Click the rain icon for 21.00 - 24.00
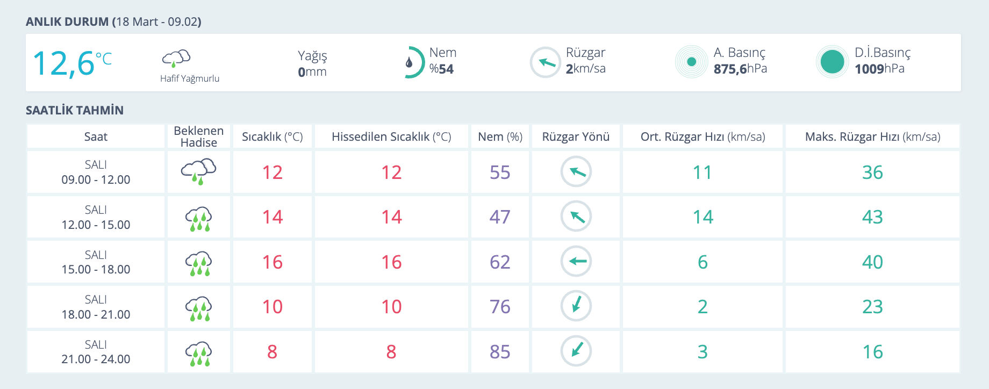This screenshot has width=989, height=389. pos(198,352)
